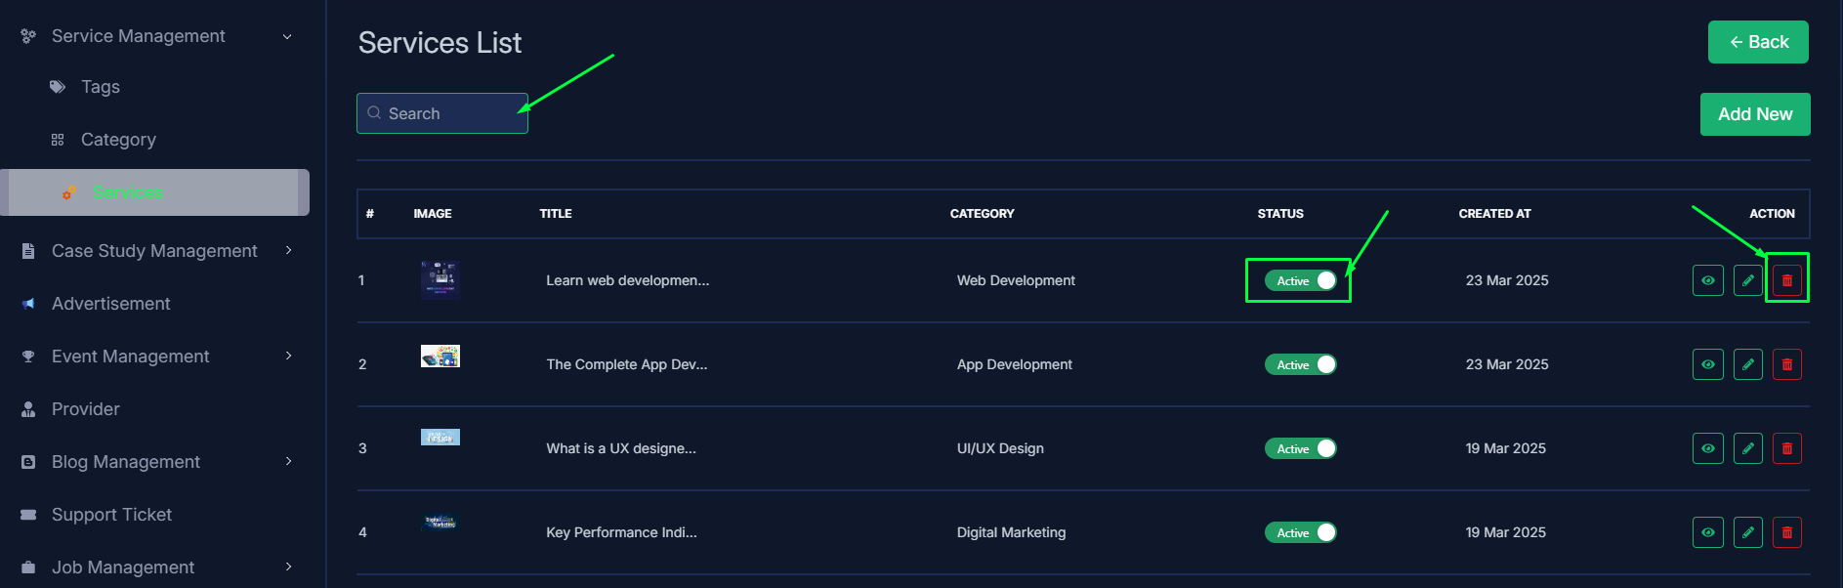Delete the Key Performance Indicators service
Image resolution: width=1843 pixels, height=588 pixels.
tap(1786, 532)
